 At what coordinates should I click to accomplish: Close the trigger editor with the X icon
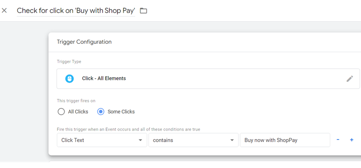(x=5, y=10)
